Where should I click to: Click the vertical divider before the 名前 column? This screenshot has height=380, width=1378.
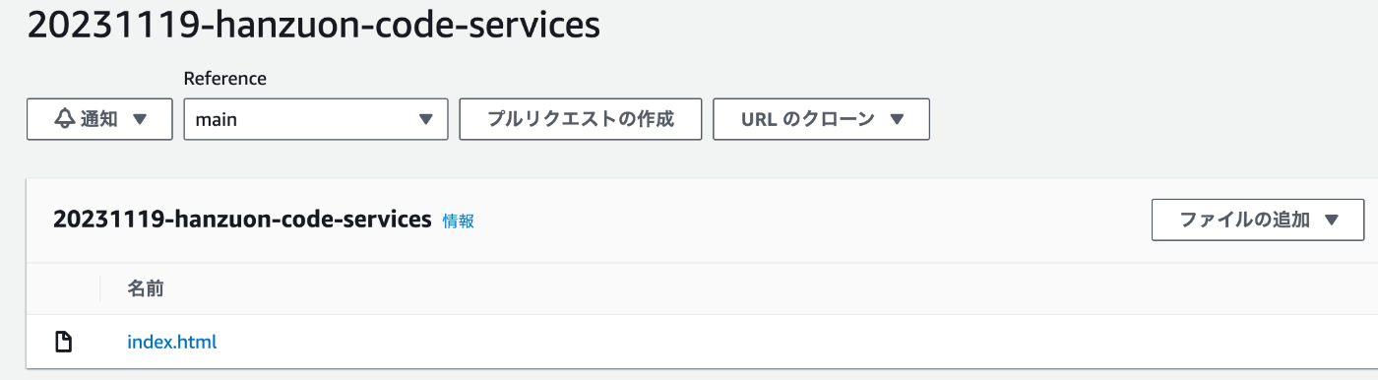click(100, 289)
